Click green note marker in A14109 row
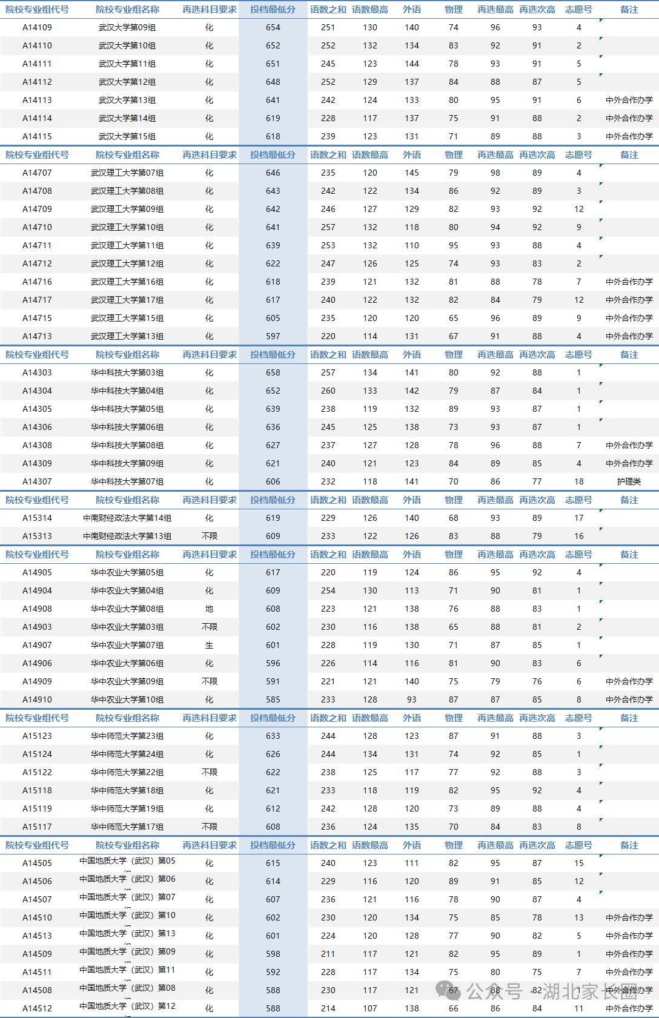The width and height of the screenshot is (659, 1018). coord(601,21)
